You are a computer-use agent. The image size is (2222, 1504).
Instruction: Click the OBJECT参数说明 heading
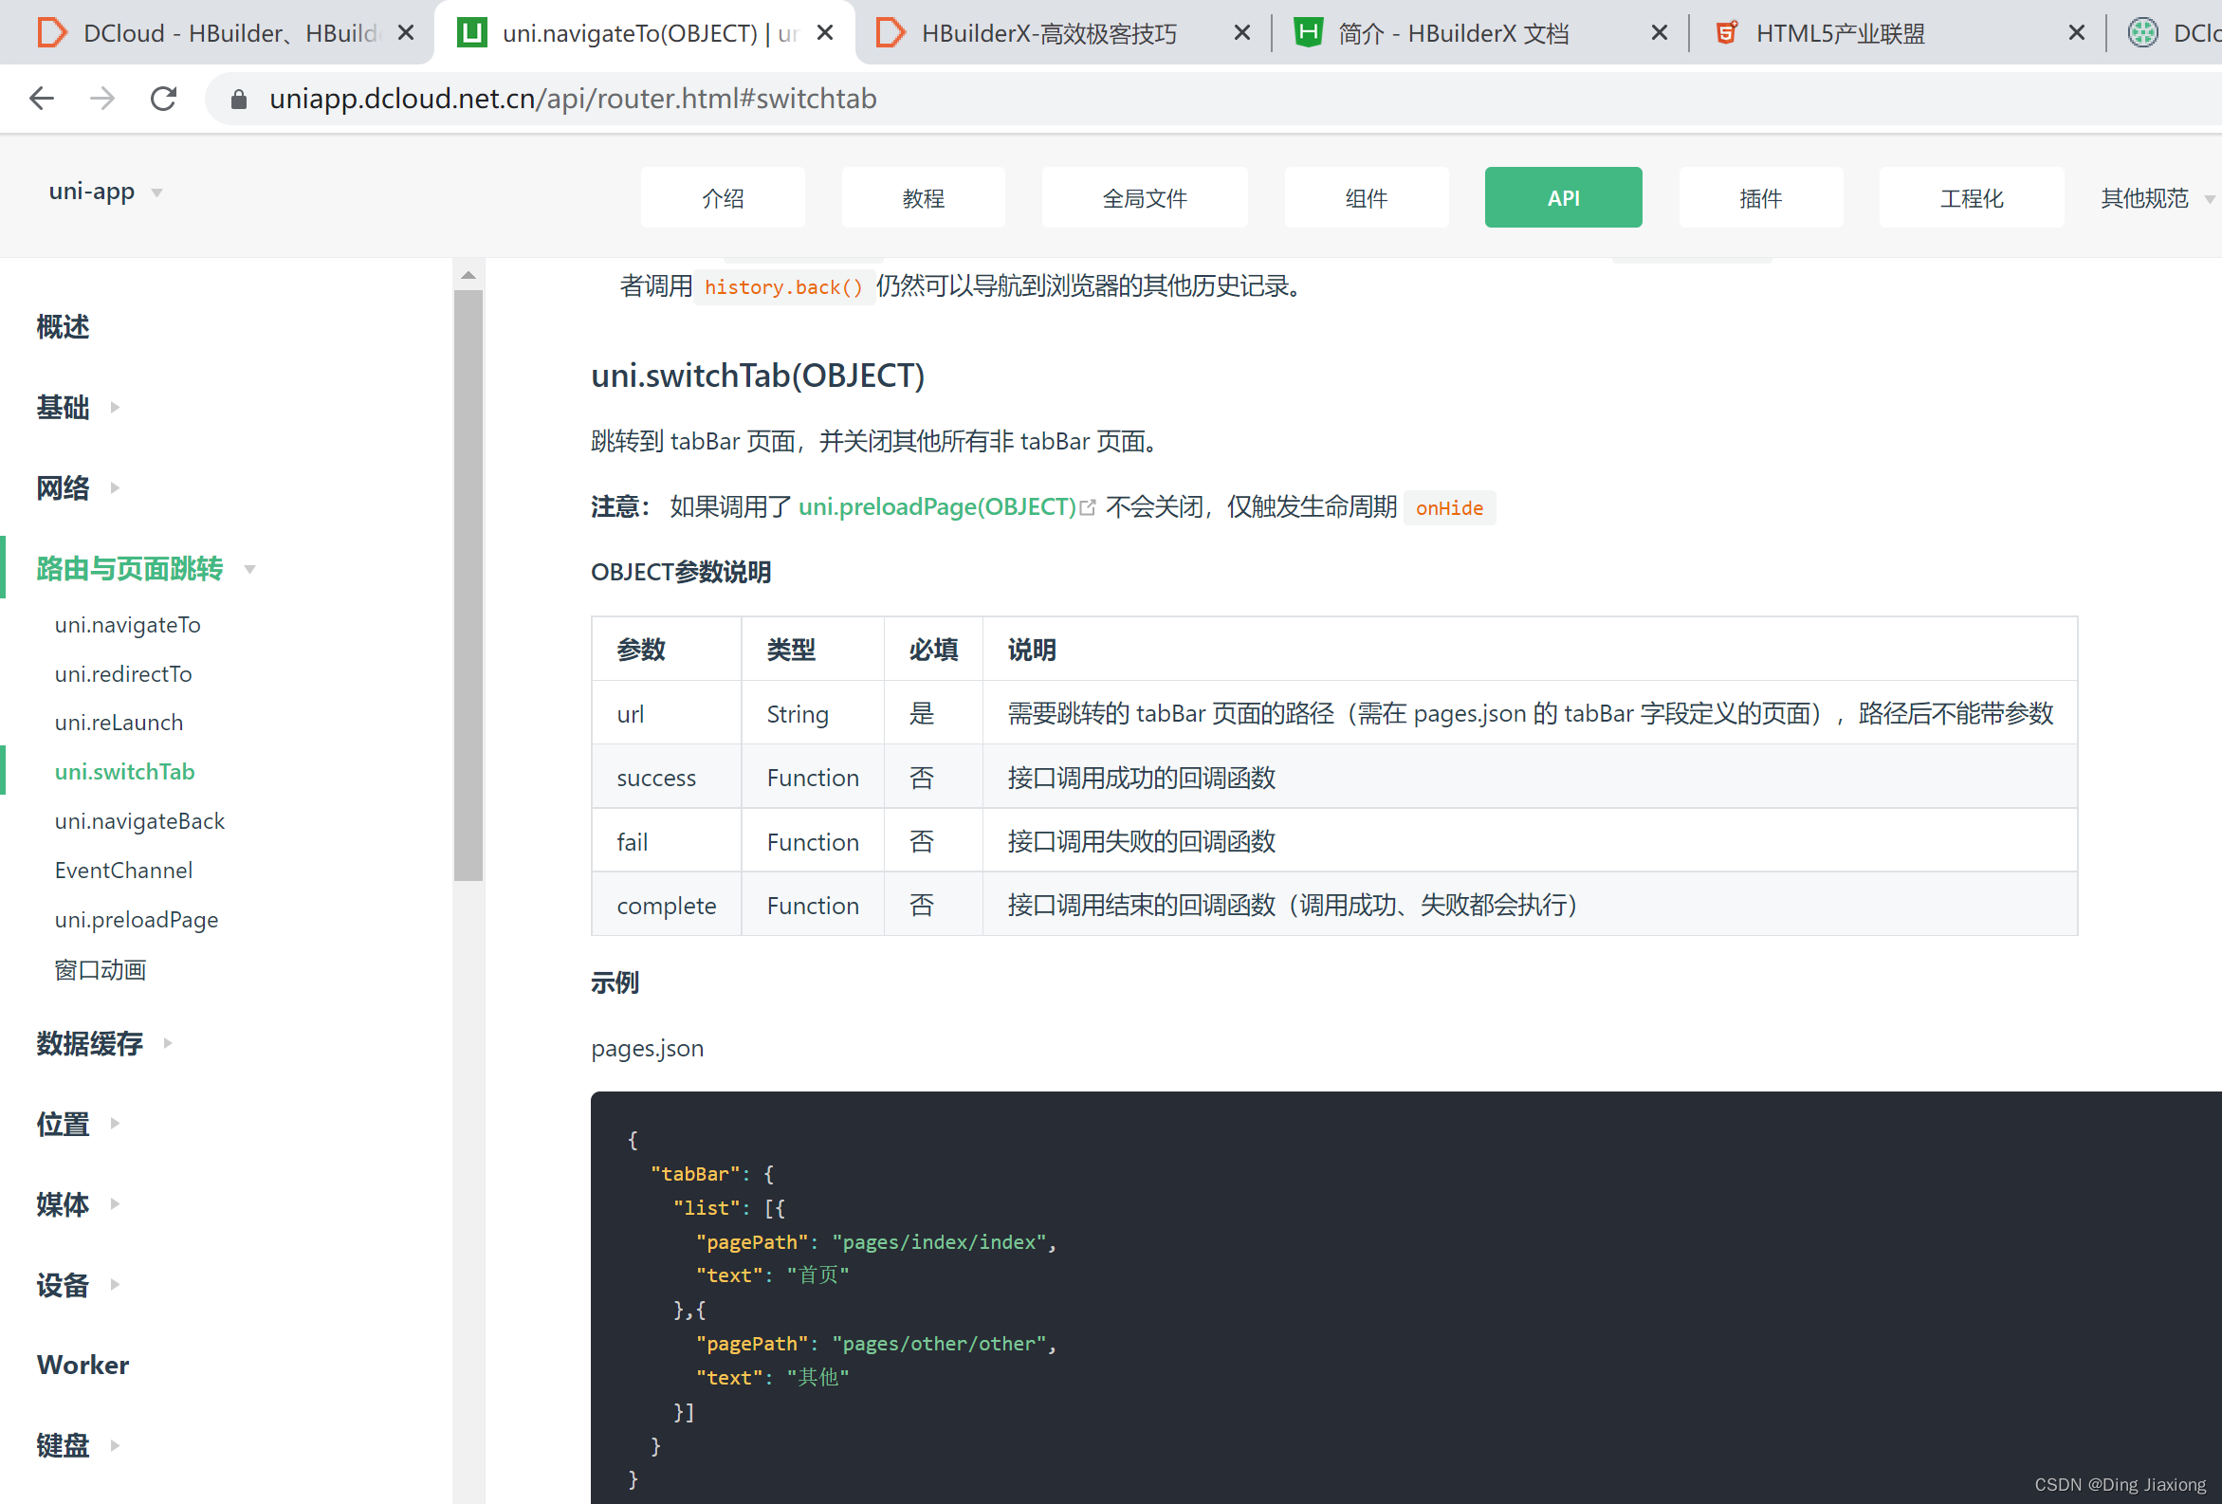coord(681,572)
